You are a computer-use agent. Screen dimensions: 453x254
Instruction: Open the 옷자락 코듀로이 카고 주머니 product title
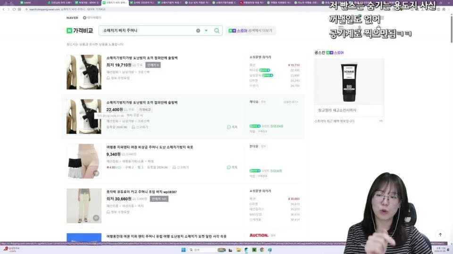pyautogui.click(x=142, y=192)
